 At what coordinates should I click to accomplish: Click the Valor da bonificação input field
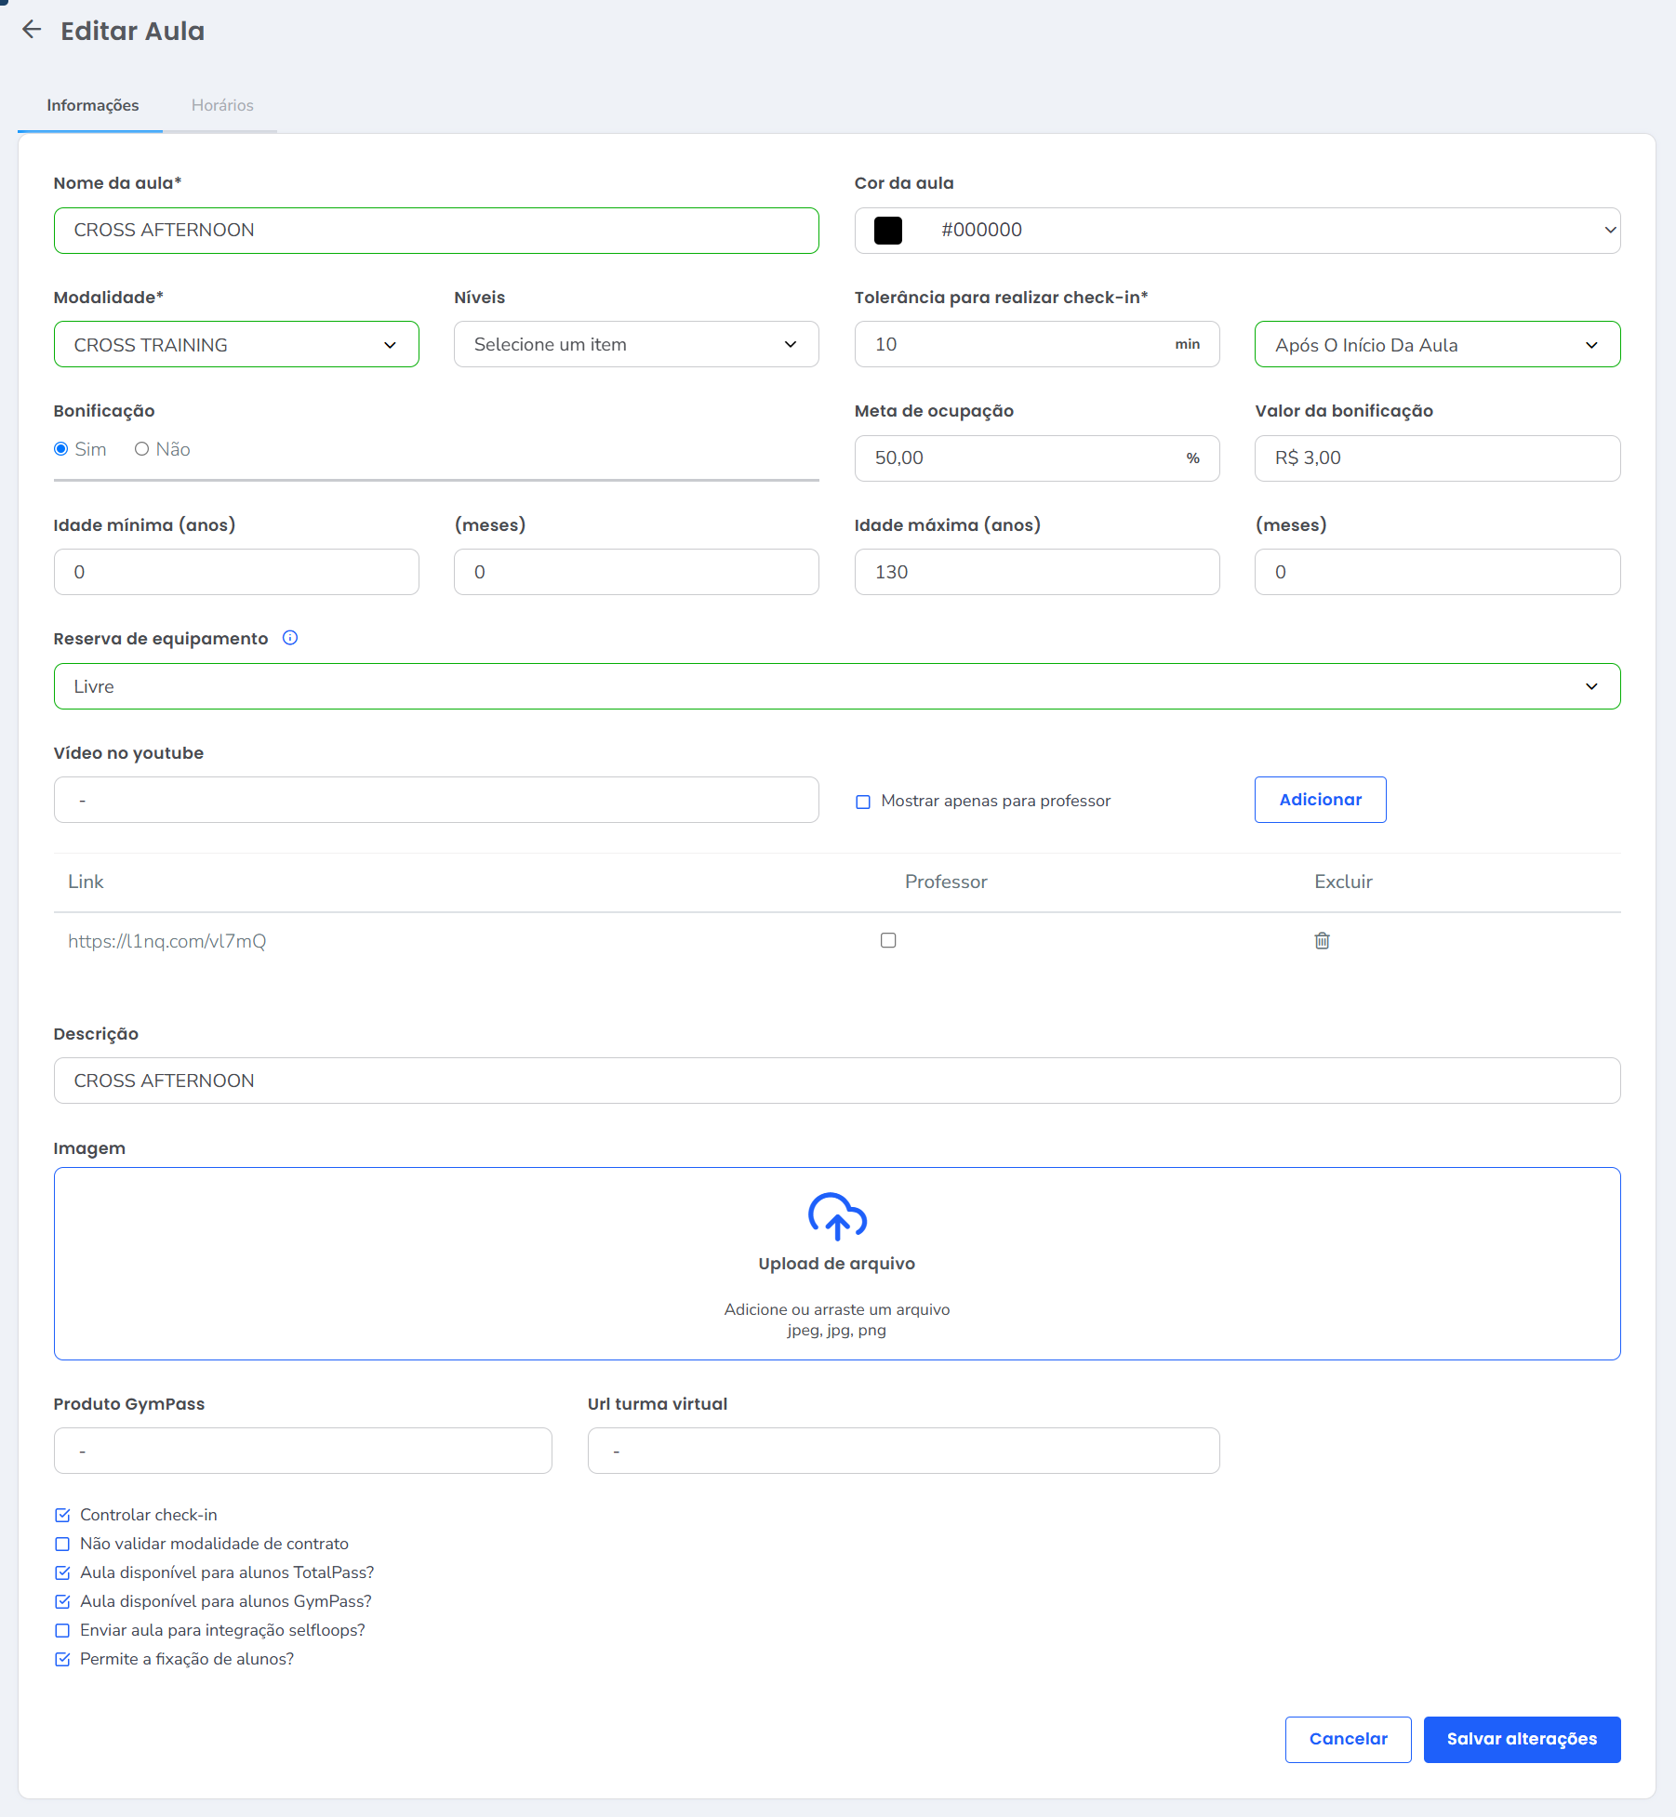pos(1437,458)
